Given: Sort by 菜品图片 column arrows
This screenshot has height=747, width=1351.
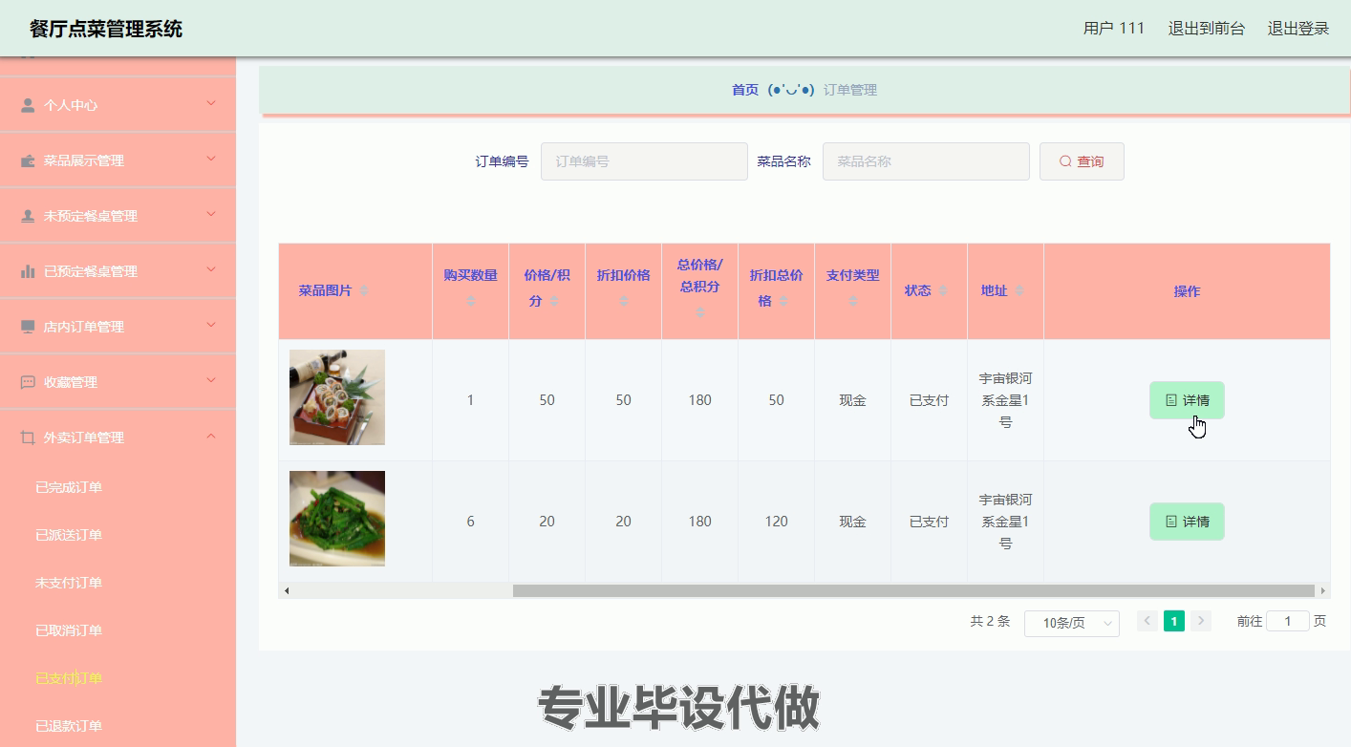Looking at the screenshot, I should [x=364, y=291].
